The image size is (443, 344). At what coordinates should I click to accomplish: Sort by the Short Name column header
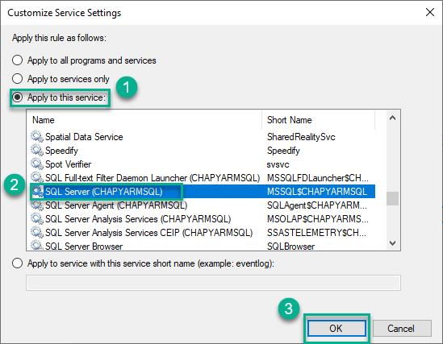pyautogui.click(x=319, y=120)
